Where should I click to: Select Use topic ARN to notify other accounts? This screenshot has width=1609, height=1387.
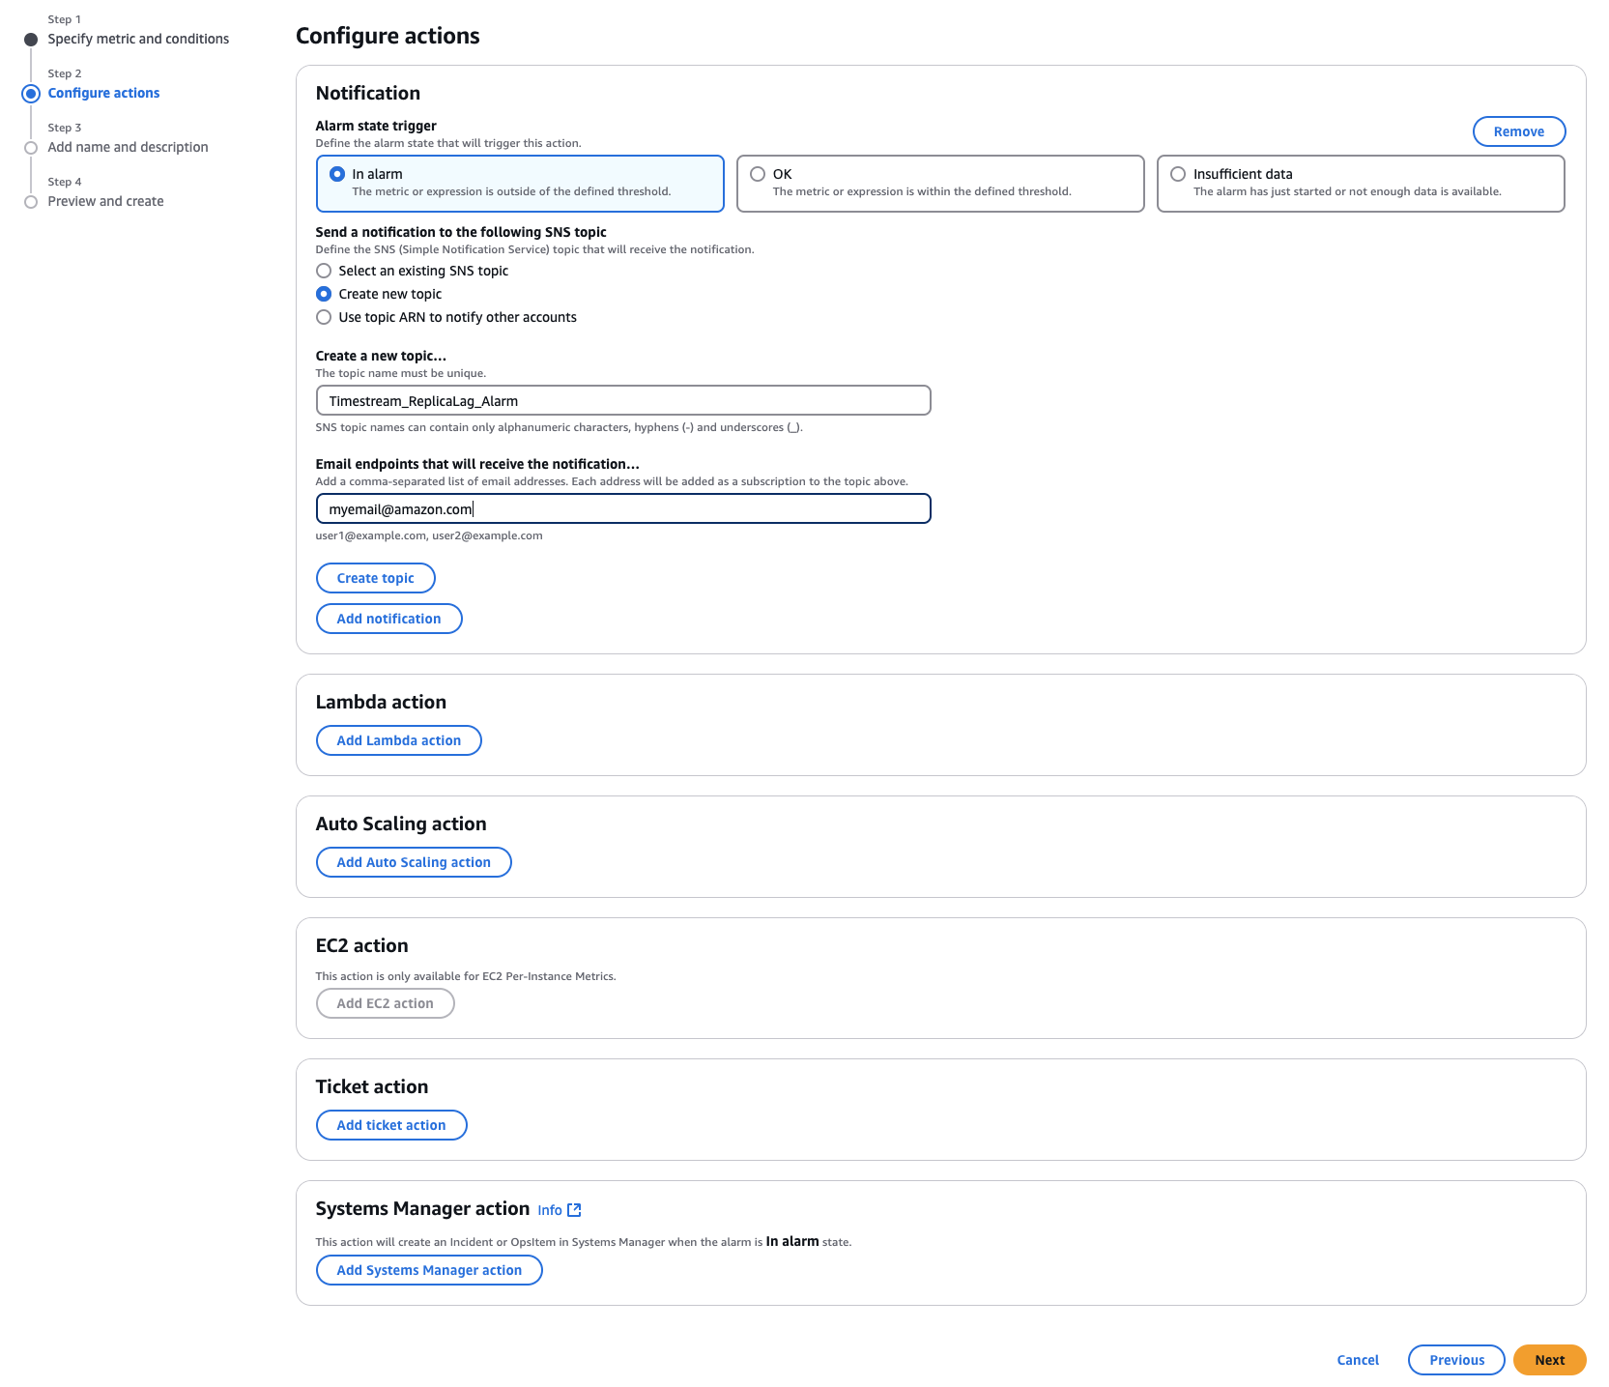pos(324,316)
